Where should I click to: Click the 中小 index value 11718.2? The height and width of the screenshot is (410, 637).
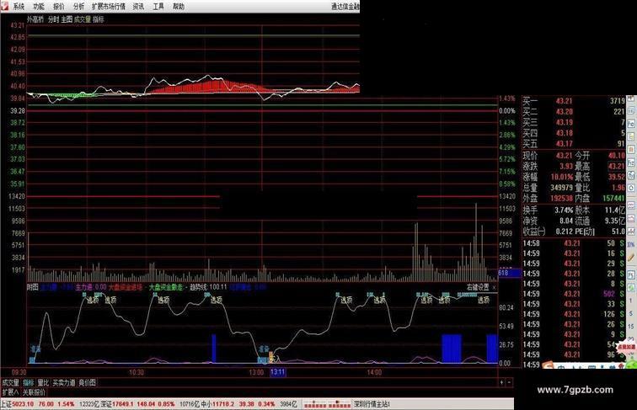(x=223, y=404)
